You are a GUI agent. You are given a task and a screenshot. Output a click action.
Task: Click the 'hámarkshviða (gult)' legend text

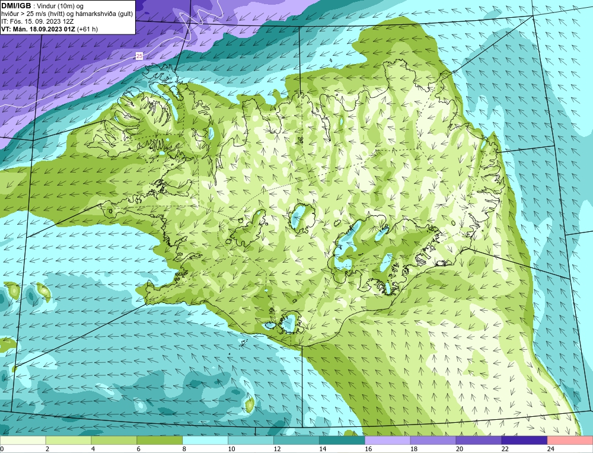106,14
